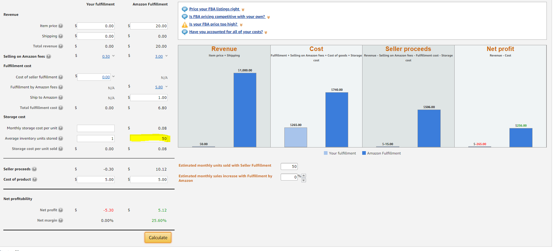Focus Estimated monthly sales increase percent field

(289, 177)
